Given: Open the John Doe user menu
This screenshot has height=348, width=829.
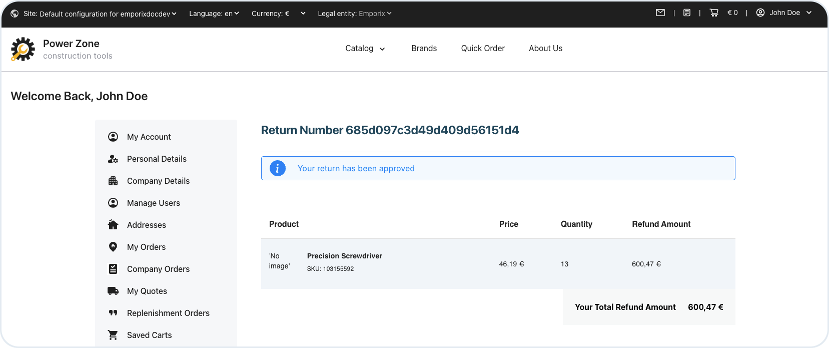Looking at the screenshot, I should [784, 13].
